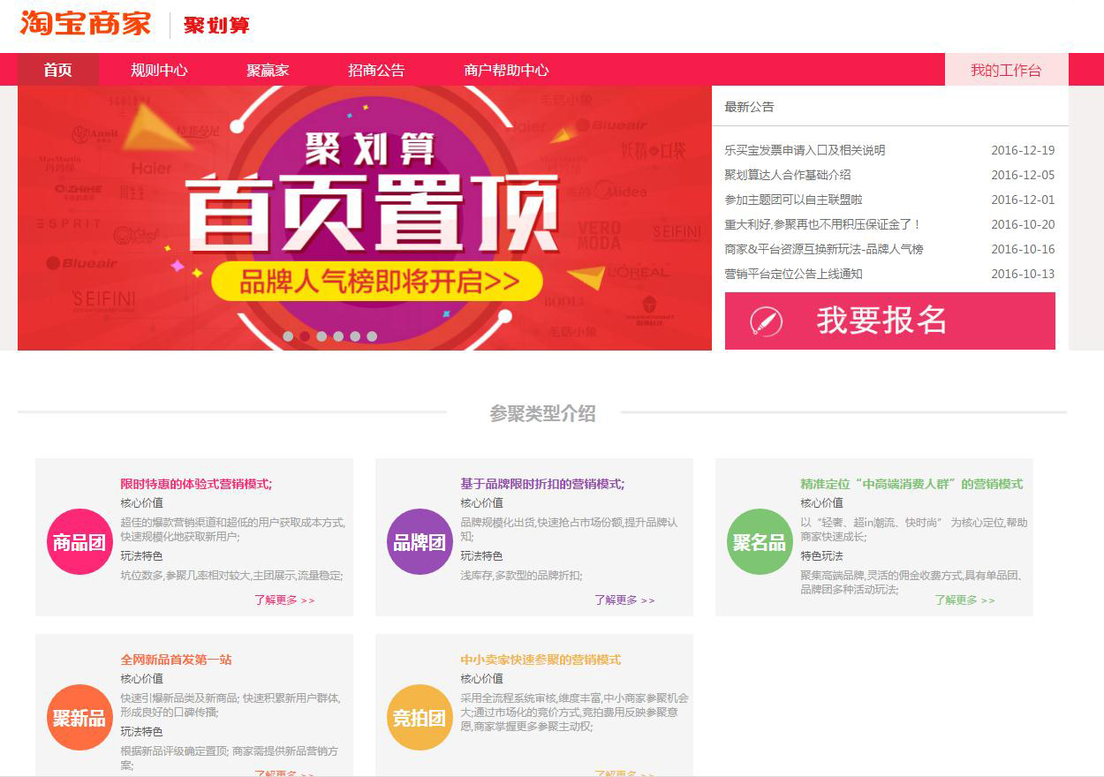Select the green 聚名品 circular icon
This screenshot has width=1104, height=777.
(760, 542)
